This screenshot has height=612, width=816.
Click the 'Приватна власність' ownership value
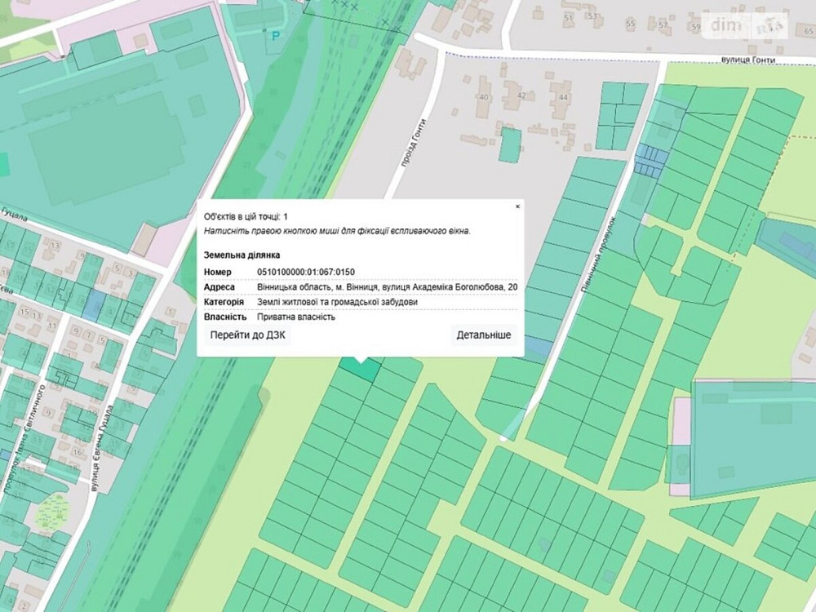295,317
